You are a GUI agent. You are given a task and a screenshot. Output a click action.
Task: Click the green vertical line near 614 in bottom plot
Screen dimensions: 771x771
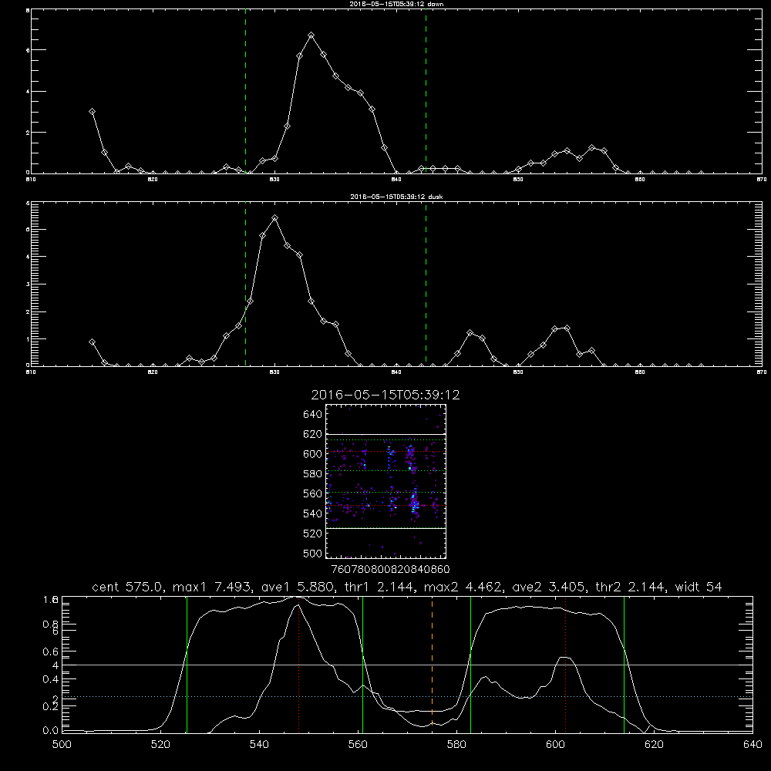point(624,665)
